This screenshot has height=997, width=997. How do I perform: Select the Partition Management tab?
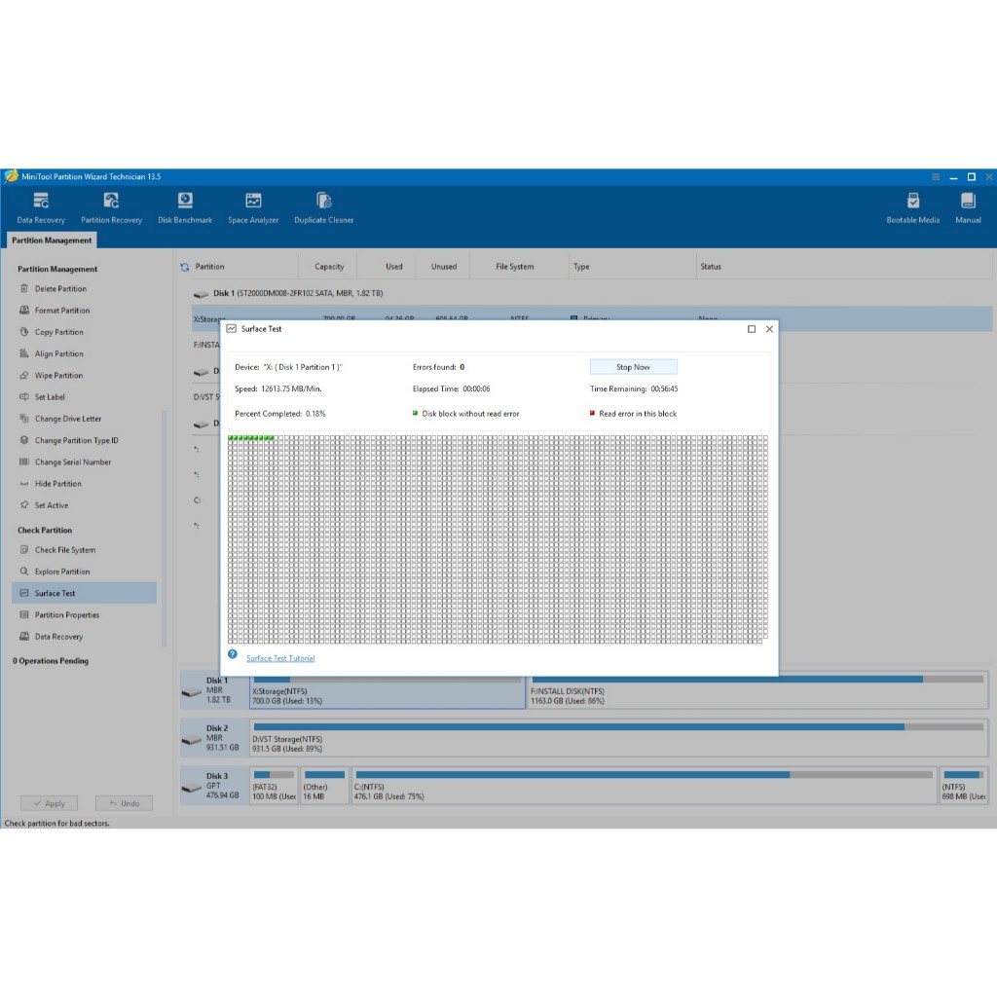[x=53, y=240]
